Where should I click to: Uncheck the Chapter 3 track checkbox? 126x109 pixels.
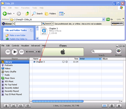pyautogui.click(x=34, y=62)
